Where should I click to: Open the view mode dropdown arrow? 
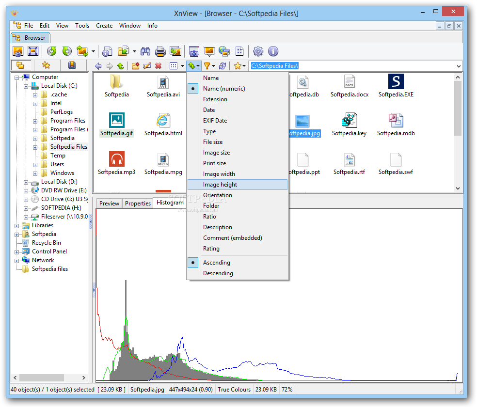coord(183,66)
